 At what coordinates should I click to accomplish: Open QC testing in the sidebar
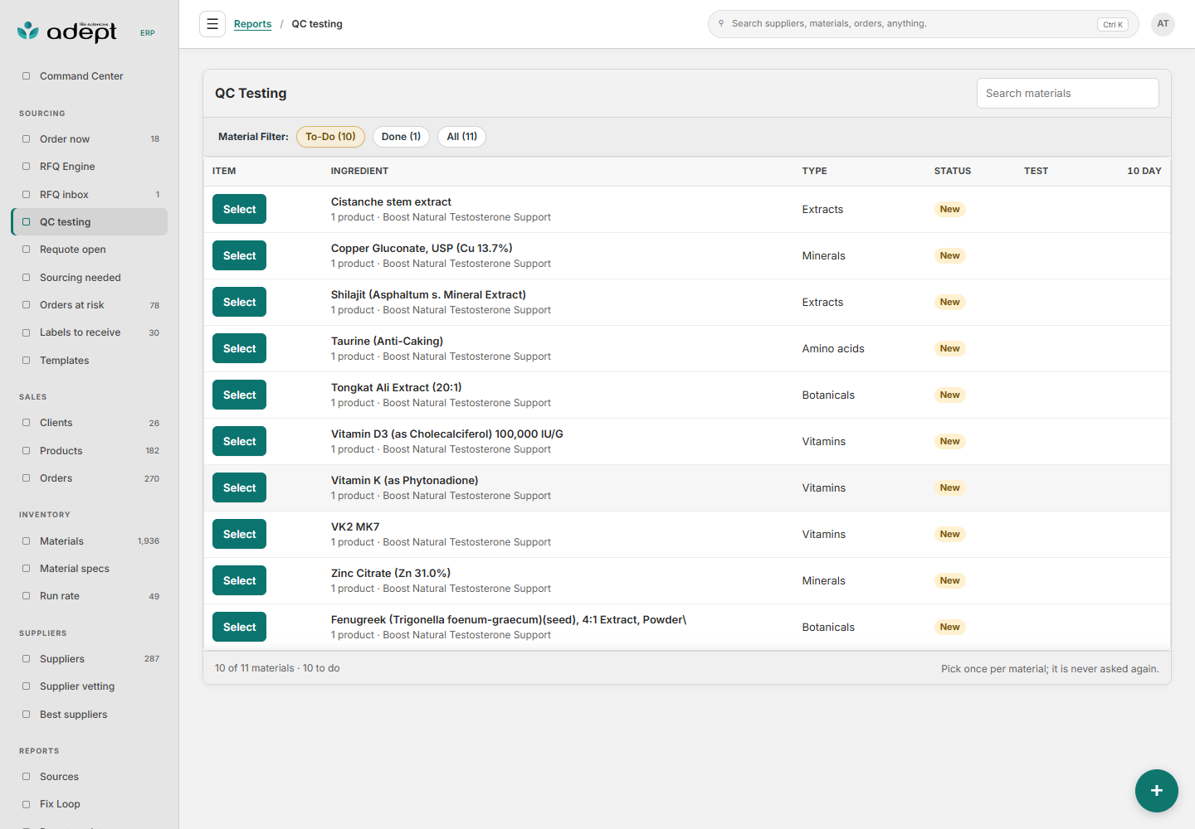tap(90, 222)
